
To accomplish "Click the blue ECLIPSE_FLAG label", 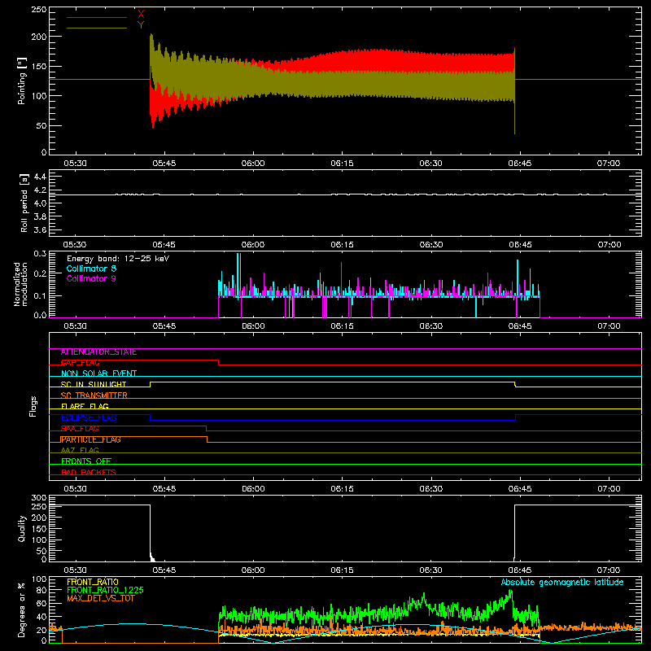I will coord(89,417).
